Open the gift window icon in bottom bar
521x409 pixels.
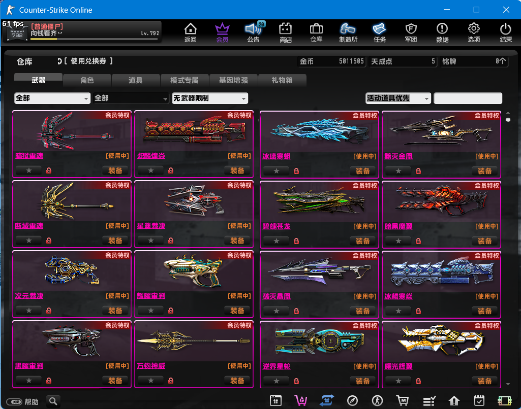275,401
